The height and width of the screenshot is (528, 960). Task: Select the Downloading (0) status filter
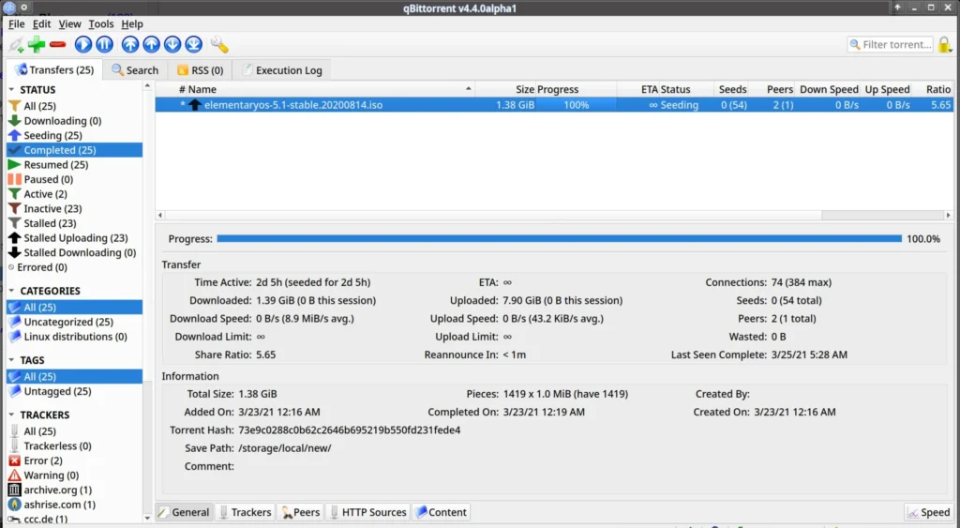(74, 121)
